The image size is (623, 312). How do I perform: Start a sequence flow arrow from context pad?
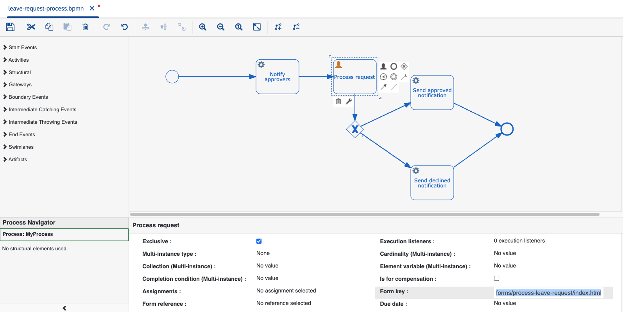coord(383,87)
